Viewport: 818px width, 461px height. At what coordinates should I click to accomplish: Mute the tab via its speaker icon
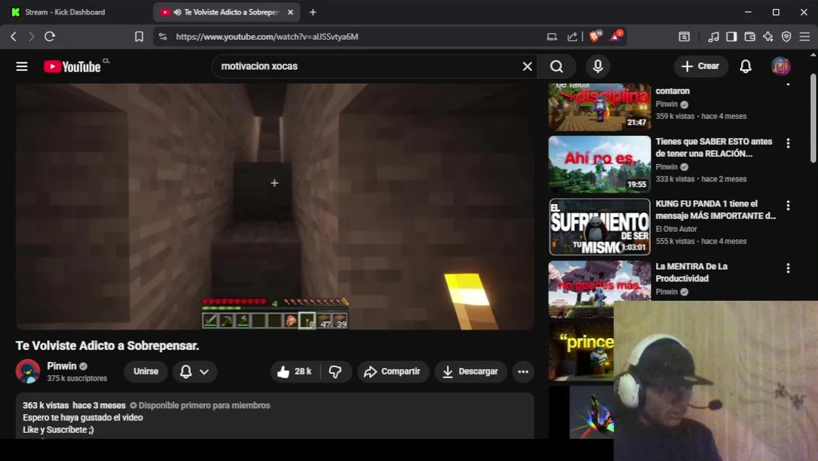pos(177,12)
